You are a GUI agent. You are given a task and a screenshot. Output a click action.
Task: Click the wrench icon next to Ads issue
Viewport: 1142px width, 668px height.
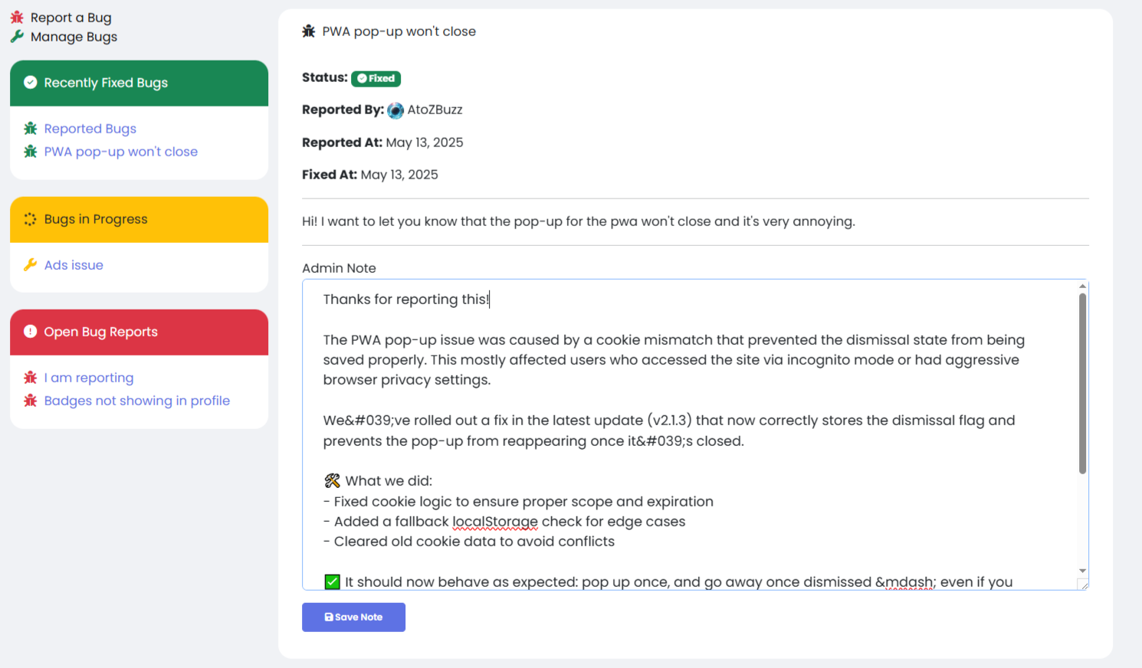click(31, 265)
